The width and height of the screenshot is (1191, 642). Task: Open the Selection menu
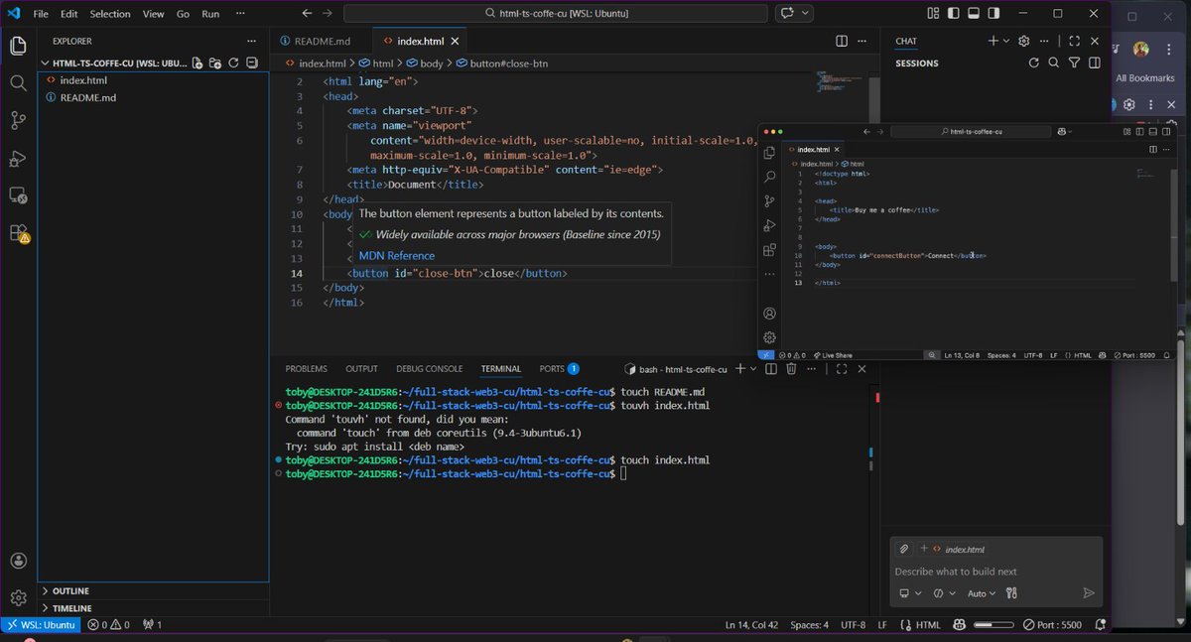pos(110,14)
